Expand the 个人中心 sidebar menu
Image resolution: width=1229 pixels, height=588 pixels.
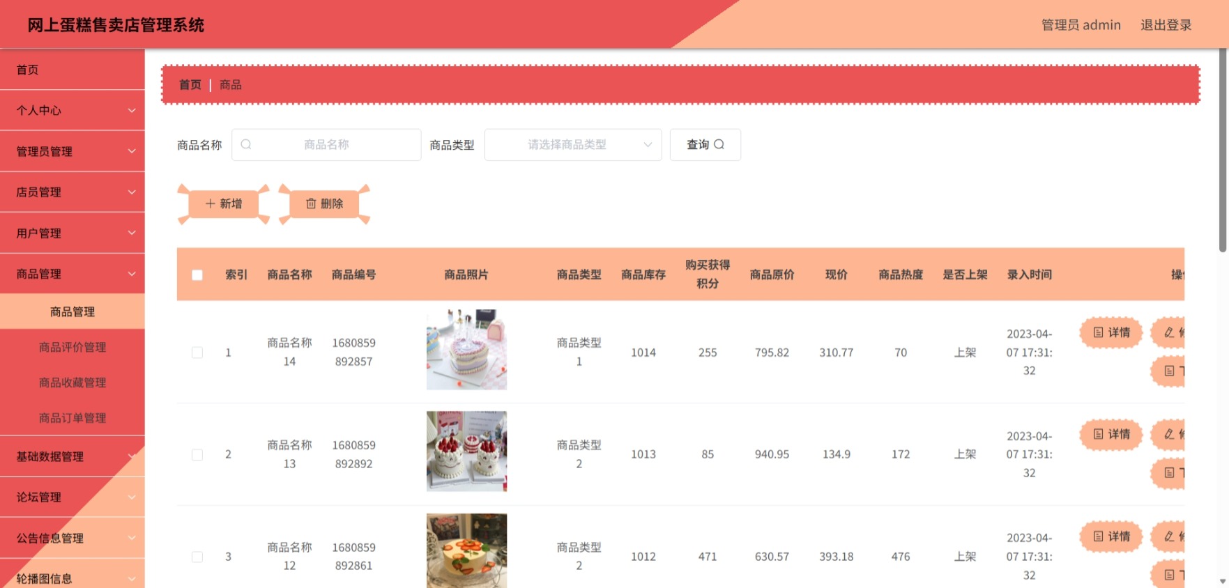[72, 110]
